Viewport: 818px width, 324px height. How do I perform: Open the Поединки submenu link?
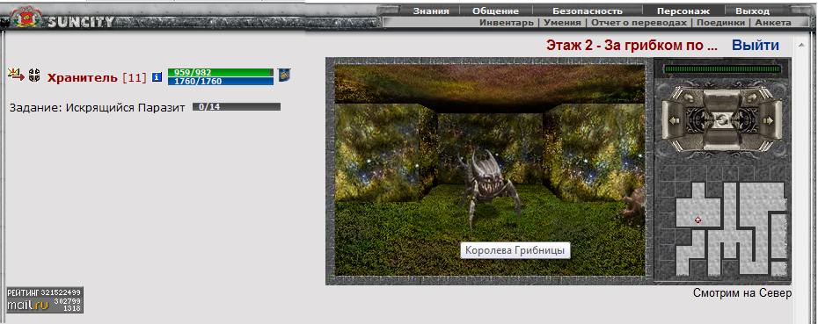(721, 23)
